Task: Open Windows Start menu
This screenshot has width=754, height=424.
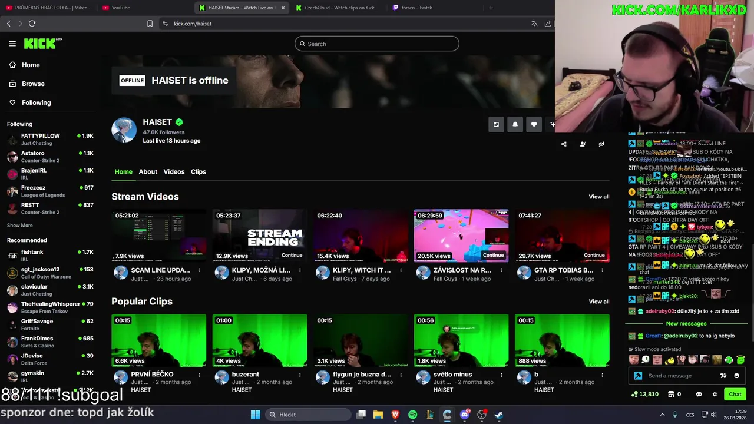Action: pyautogui.click(x=255, y=415)
